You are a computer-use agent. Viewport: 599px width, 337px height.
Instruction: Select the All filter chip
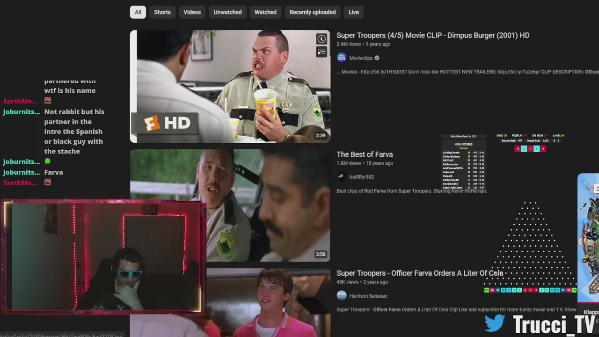coord(138,12)
